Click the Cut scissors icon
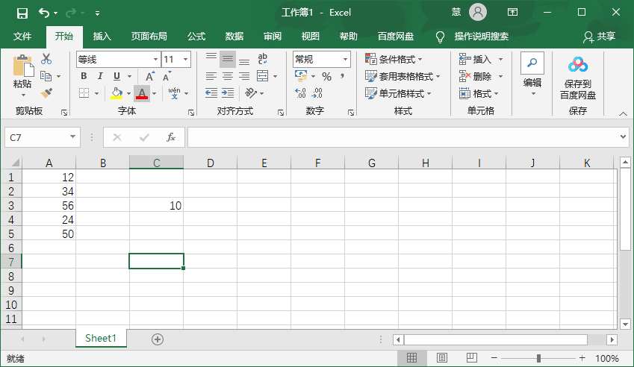This screenshot has height=367, width=634. [46, 59]
